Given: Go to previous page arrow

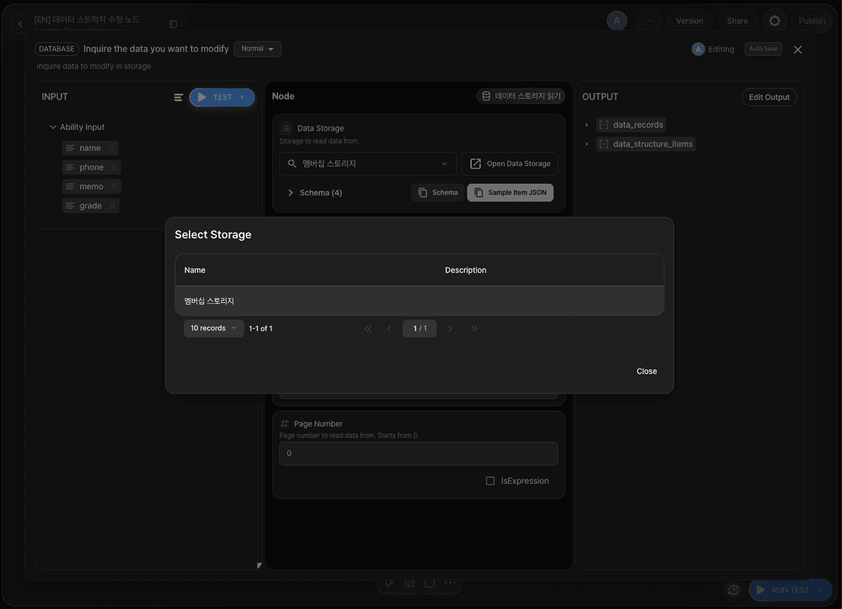Looking at the screenshot, I should pos(389,329).
